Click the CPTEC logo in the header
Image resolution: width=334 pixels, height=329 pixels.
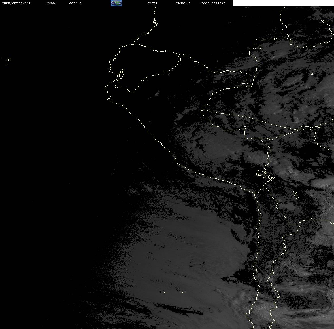116,3
